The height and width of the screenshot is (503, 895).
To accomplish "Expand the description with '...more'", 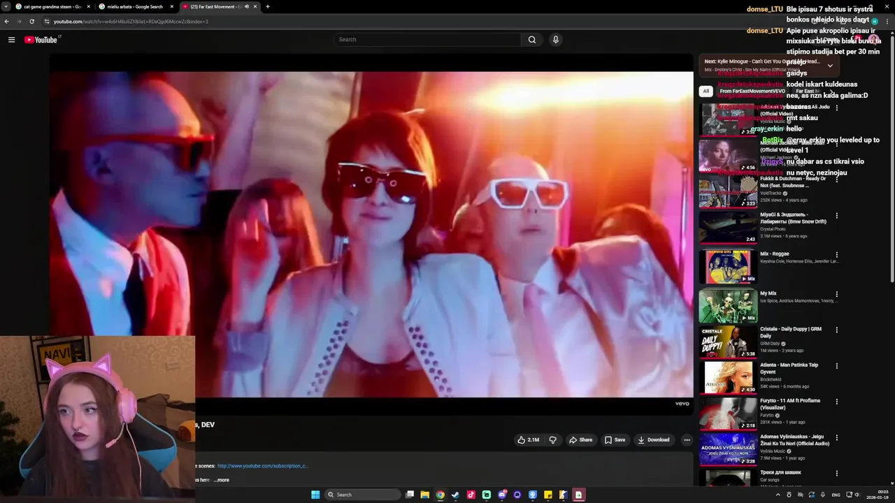I will coord(221,480).
